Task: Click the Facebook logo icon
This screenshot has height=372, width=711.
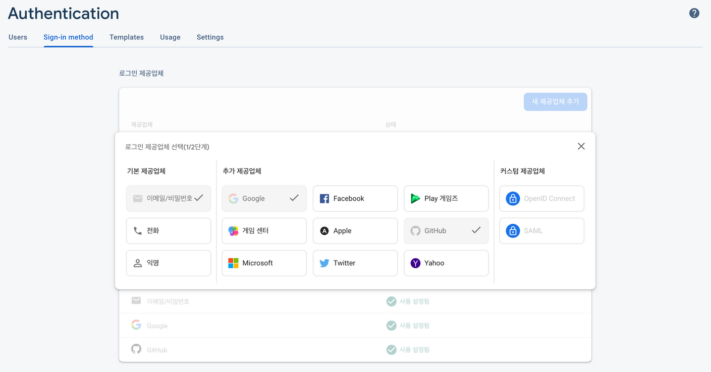Action: pyautogui.click(x=324, y=199)
